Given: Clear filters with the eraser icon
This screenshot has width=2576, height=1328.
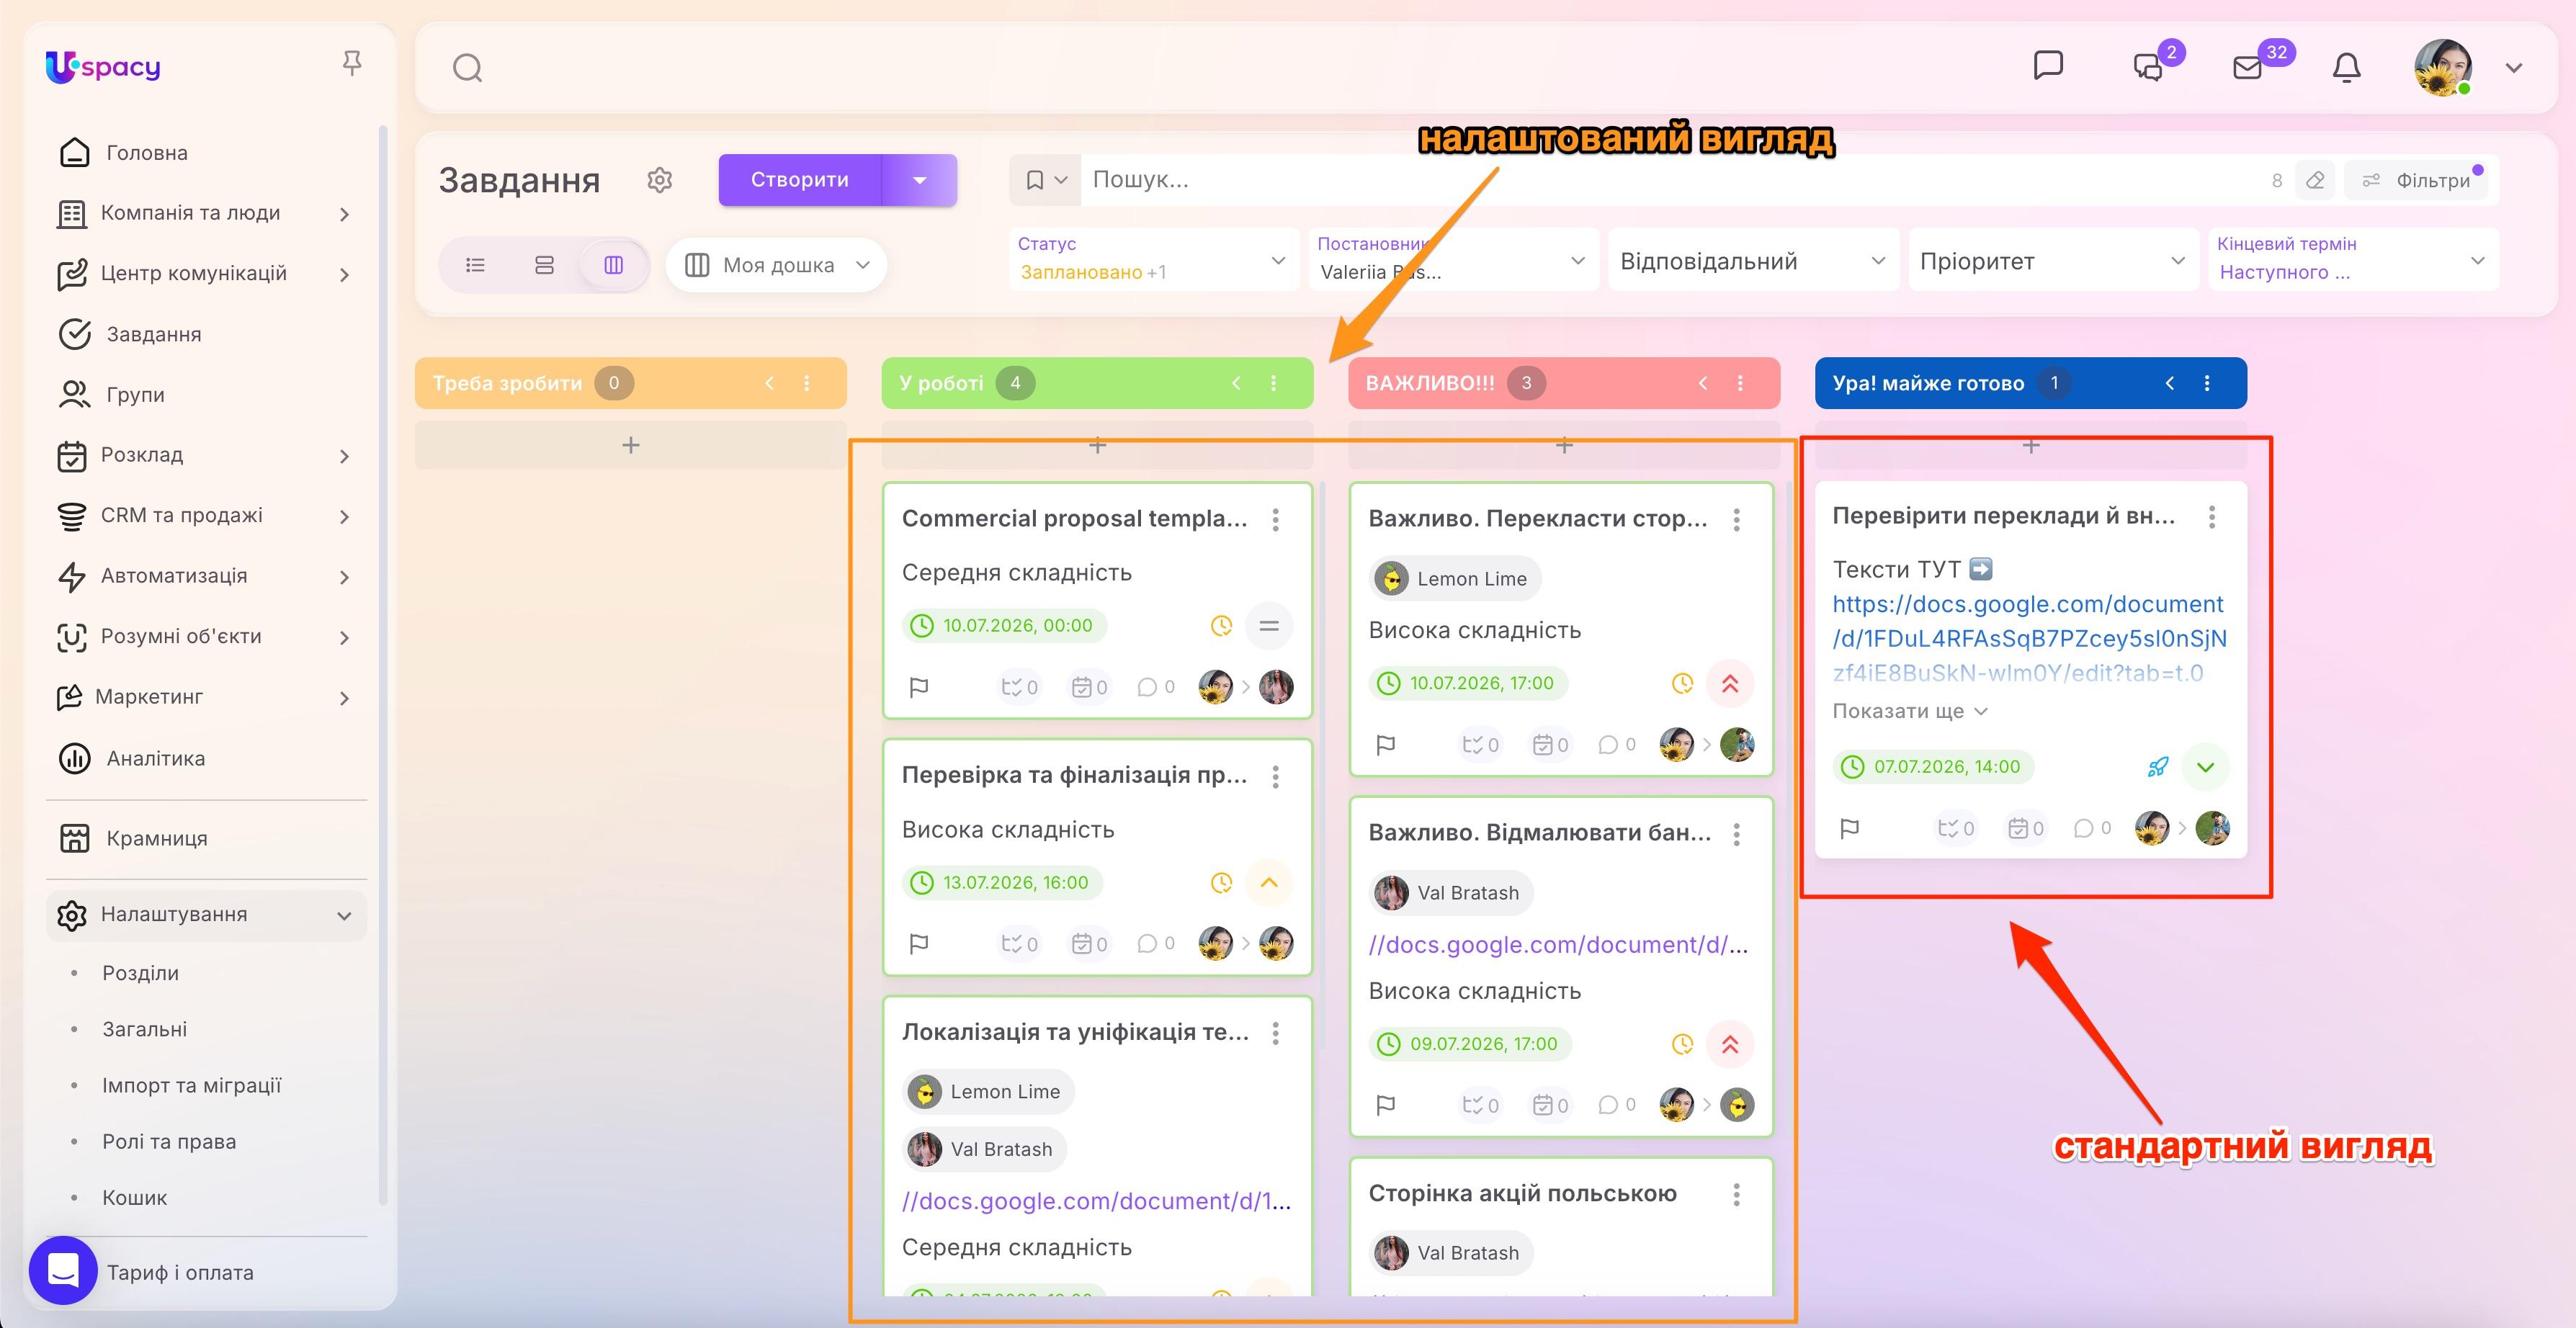Looking at the screenshot, I should pyautogui.click(x=2315, y=180).
